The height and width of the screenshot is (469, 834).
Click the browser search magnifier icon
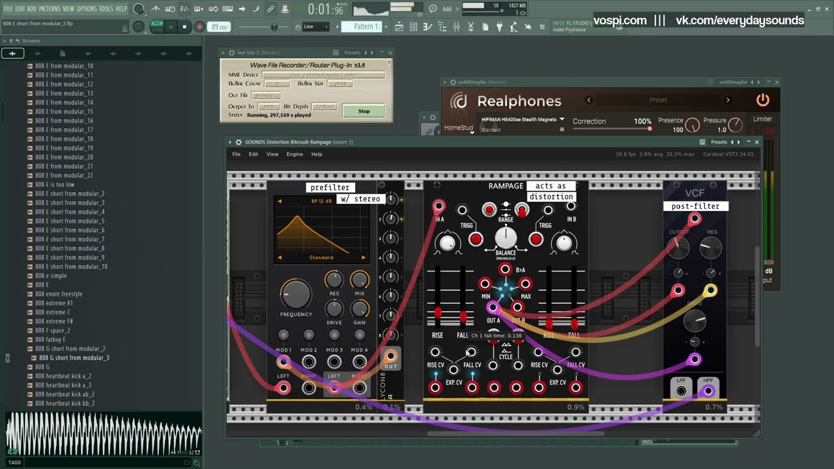click(196, 462)
